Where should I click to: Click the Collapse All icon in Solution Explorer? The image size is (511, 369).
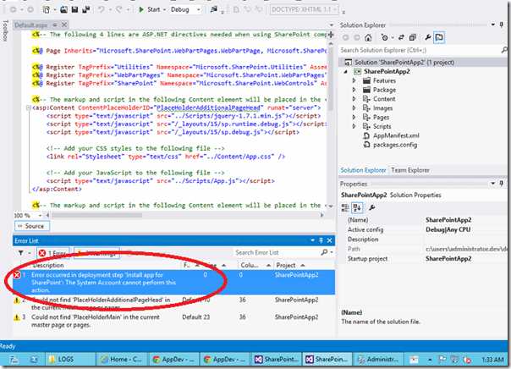coord(413,37)
